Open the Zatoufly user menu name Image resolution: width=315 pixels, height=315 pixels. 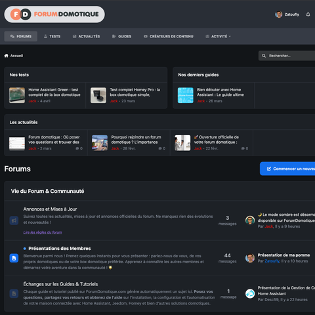[292, 14]
